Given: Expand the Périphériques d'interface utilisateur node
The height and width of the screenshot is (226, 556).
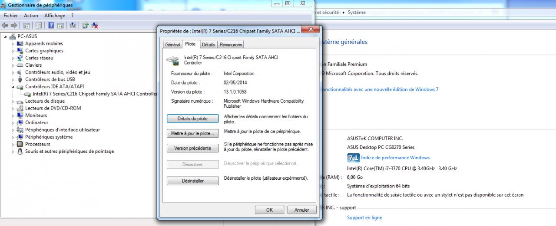Looking at the screenshot, I should (x=13, y=130).
